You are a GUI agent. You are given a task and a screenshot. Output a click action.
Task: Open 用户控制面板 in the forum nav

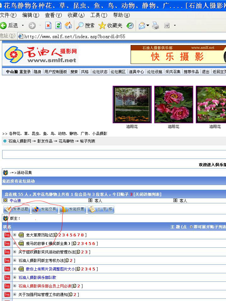point(56,72)
